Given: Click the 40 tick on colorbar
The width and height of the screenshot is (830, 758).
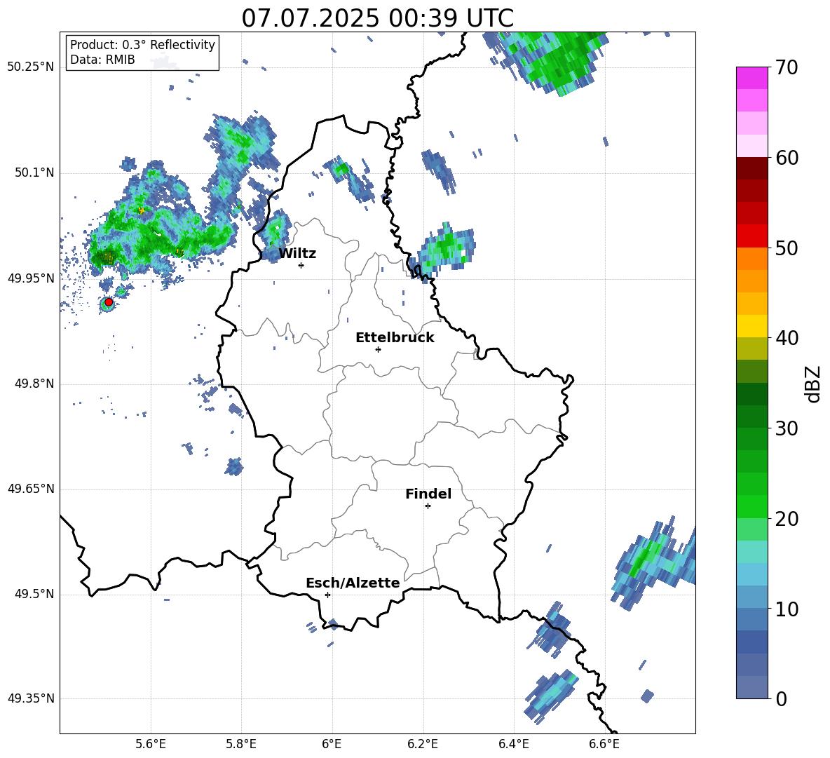Looking at the screenshot, I should point(787,338).
